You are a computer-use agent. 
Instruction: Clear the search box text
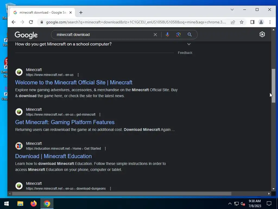(x=155, y=35)
